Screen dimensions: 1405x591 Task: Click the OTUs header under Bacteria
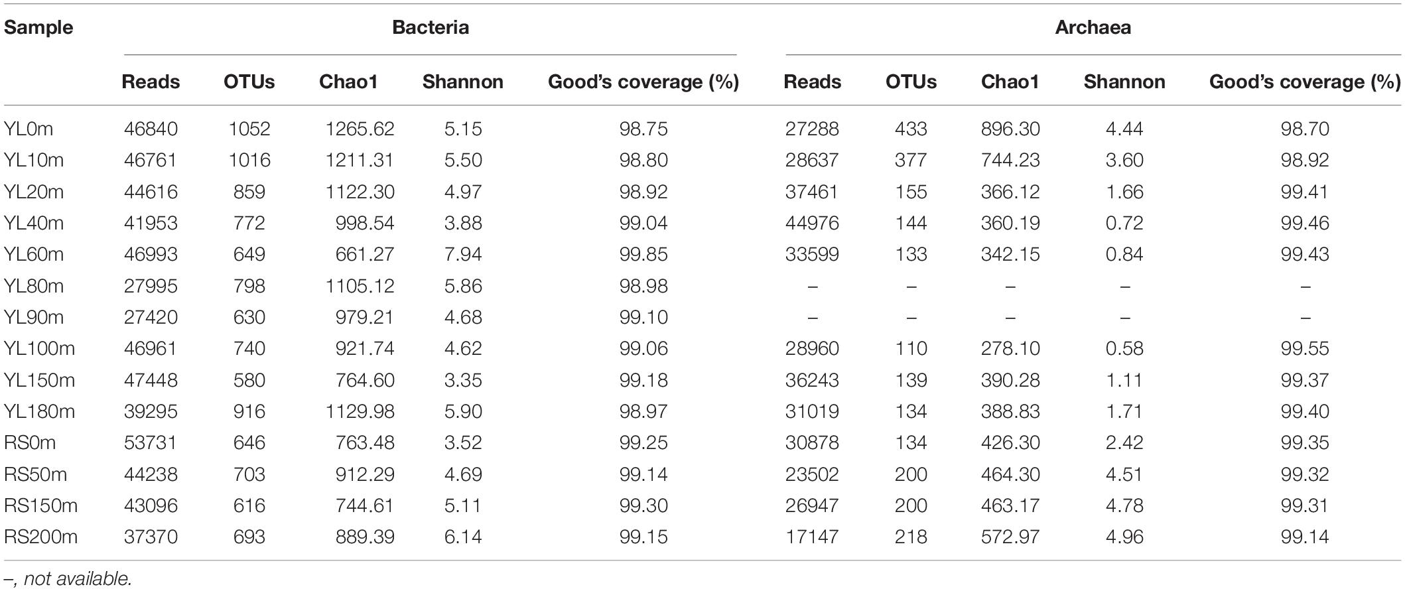click(x=249, y=82)
